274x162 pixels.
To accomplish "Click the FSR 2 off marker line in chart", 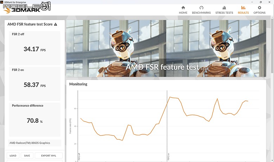I will coord(78,126).
